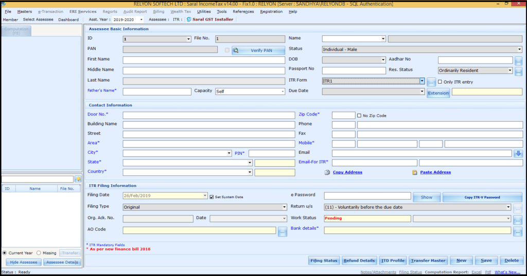The width and height of the screenshot is (527, 276).
Task: Open the ellipsis button beside AO Code
Action: tap(283, 231)
